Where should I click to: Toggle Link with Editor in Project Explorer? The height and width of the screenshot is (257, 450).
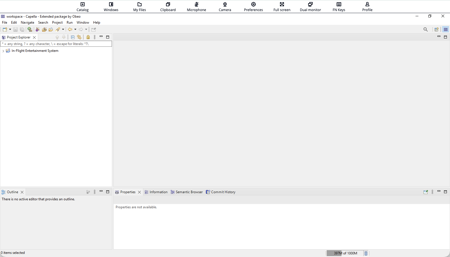[x=79, y=37]
